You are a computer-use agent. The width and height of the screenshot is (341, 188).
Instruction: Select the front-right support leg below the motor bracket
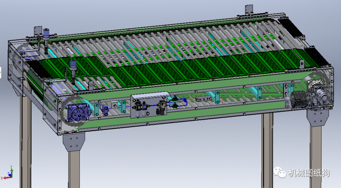315,157
